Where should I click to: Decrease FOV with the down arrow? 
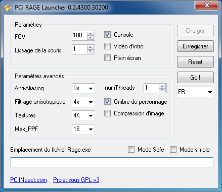[x=91, y=38]
